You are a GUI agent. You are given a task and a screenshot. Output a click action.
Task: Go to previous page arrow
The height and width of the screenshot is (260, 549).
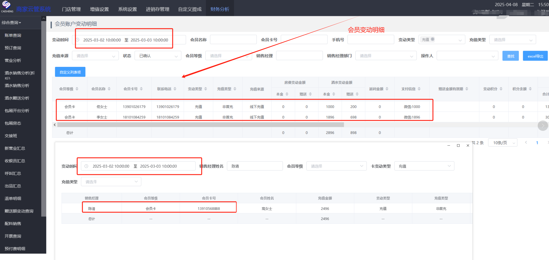(x=526, y=142)
